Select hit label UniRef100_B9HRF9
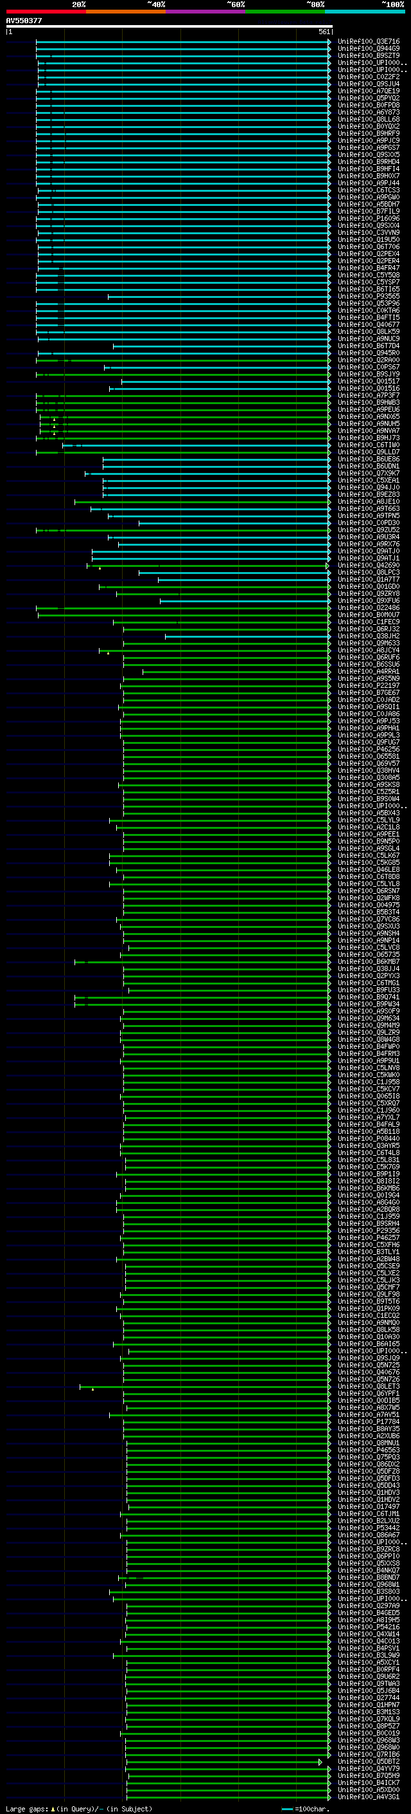 [x=369, y=133]
